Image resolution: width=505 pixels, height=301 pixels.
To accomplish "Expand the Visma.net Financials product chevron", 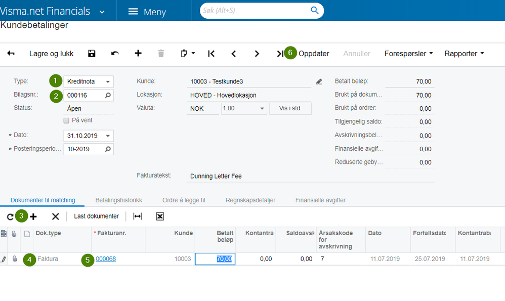I will click(102, 12).
